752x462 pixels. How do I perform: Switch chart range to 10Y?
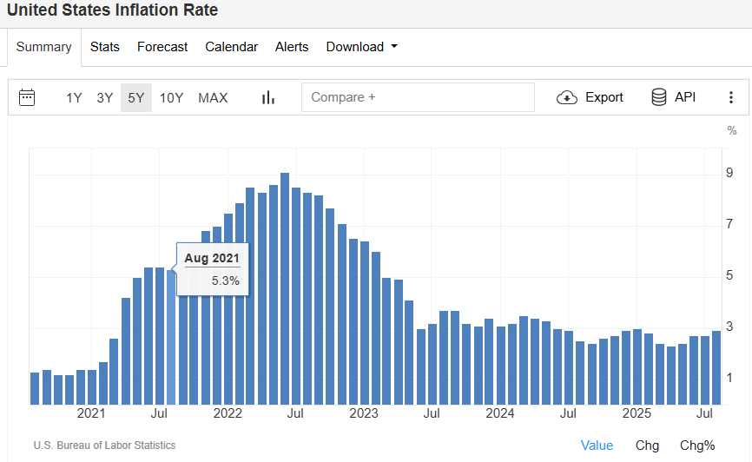pos(171,97)
